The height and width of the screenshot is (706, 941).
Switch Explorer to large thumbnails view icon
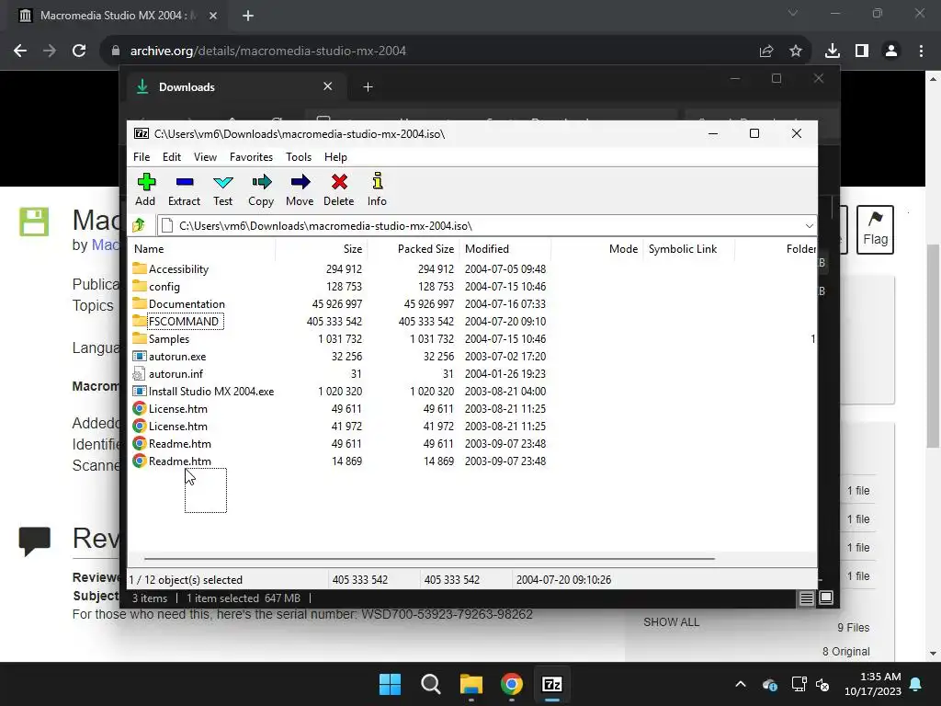(x=826, y=598)
